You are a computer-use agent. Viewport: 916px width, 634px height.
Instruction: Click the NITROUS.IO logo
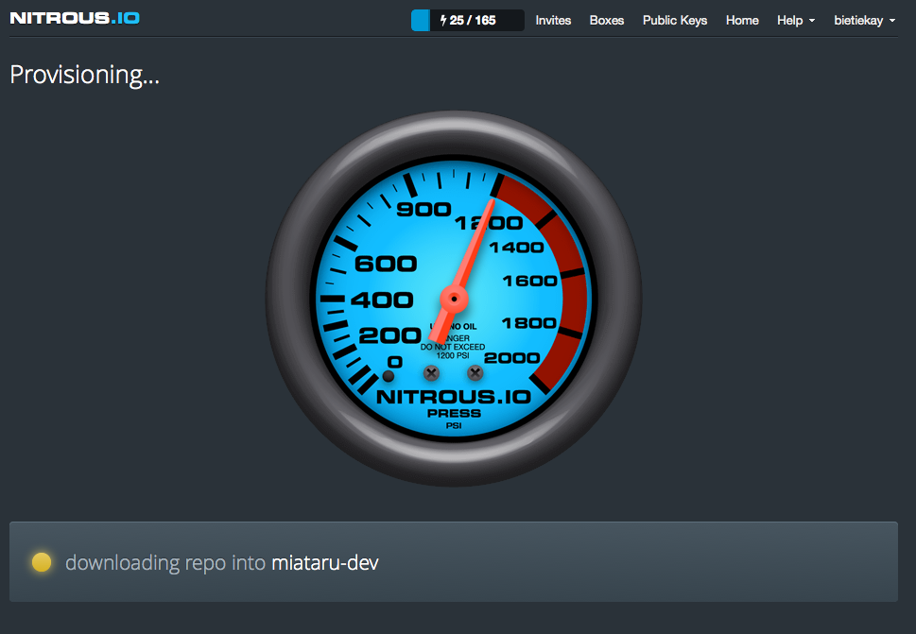click(75, 18)
